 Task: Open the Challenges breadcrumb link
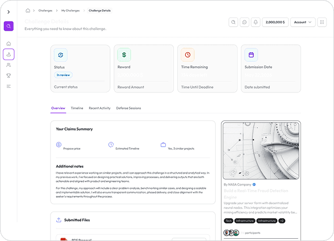(x=45, y=11)
